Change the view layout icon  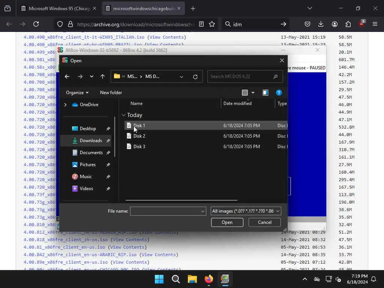[244, 93]
